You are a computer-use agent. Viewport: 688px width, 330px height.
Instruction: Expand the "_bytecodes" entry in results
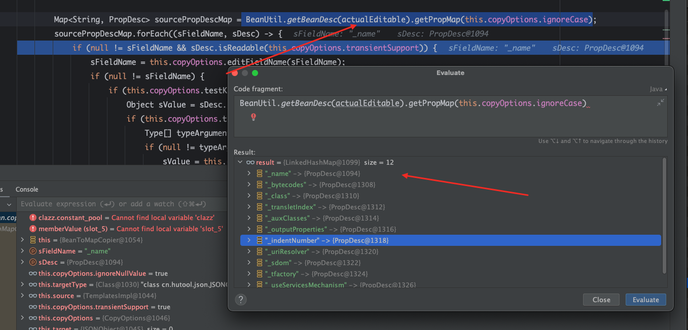pos(249,185)
